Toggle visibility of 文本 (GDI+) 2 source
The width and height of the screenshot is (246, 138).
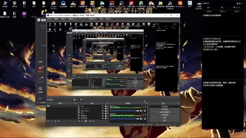pyautogui.click(x=103, y=109)
